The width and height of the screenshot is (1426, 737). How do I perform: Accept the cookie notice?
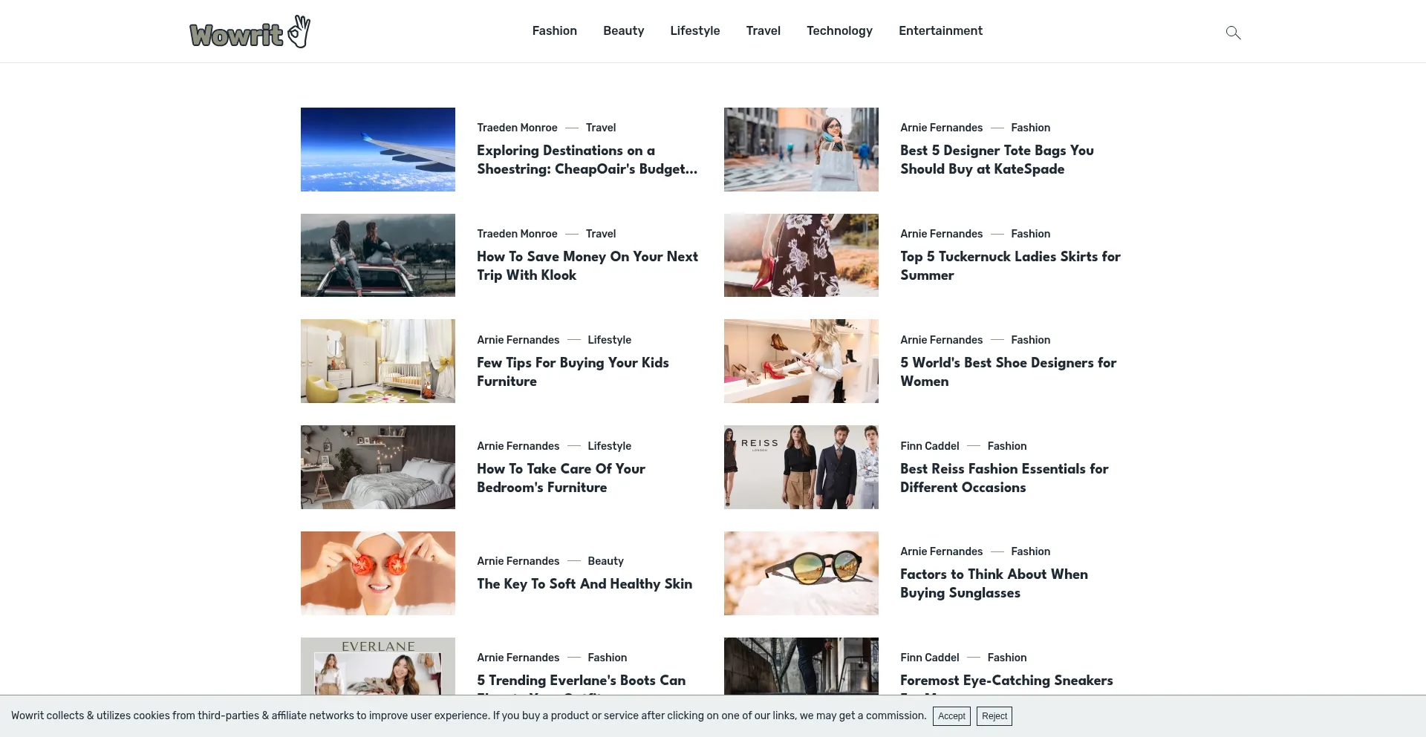click(951, 716)
